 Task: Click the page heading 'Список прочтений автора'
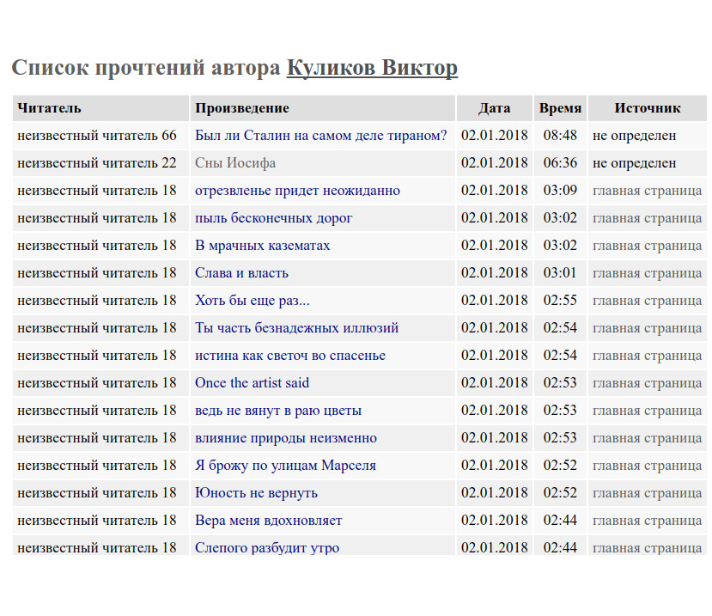(x=146, y=68)
